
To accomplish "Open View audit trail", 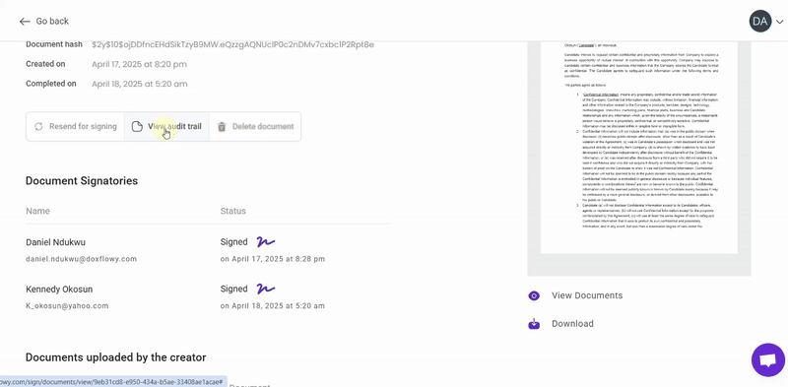I will click(166, 127).
